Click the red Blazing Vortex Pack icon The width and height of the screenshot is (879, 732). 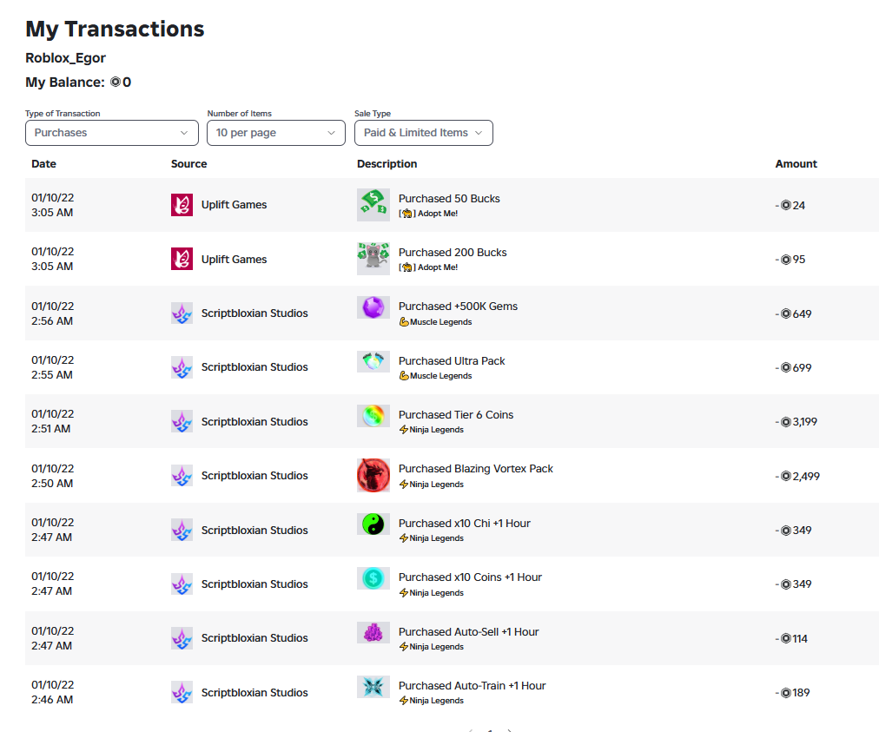(x=373, y=475)
